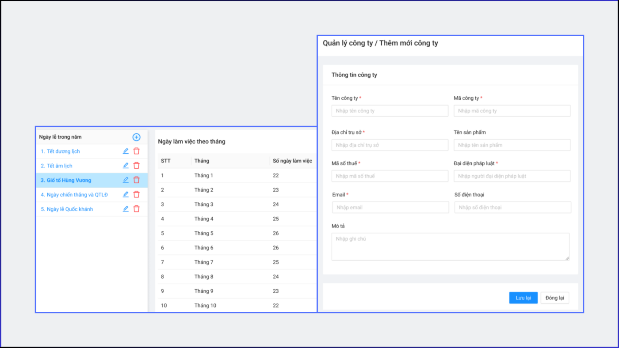Select 2. Tết âm lịch in holiday list

click(57, 166)
